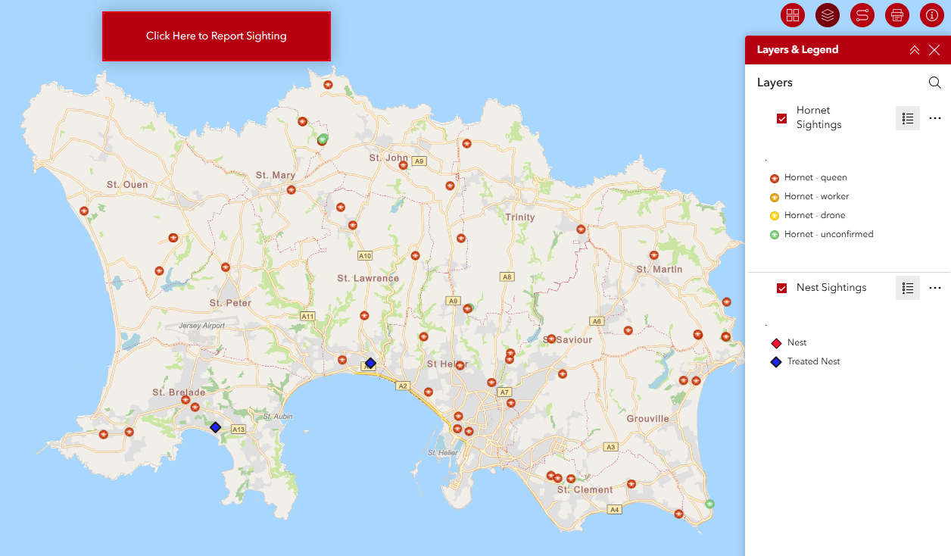Screen dimensions: 951x556
Task: Open the basemap gallery grid icon
Action: (793, 15)
